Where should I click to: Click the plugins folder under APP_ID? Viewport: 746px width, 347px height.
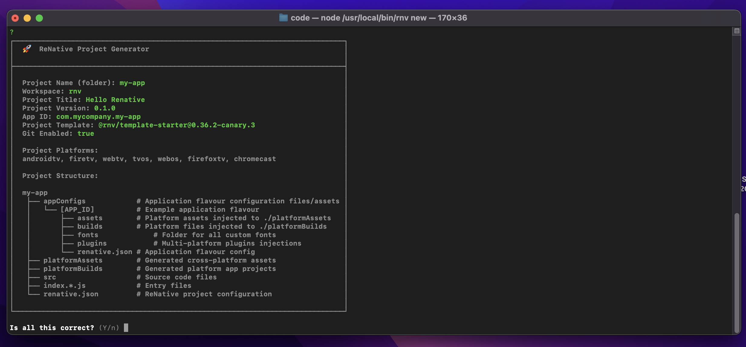[92, 243]
